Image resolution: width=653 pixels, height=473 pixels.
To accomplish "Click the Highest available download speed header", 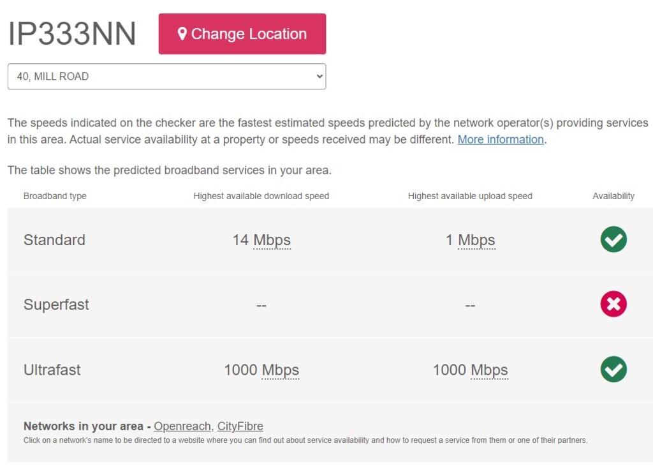I will coord(261,196).
